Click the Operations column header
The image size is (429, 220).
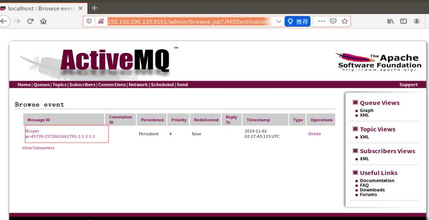click(321, 120)
